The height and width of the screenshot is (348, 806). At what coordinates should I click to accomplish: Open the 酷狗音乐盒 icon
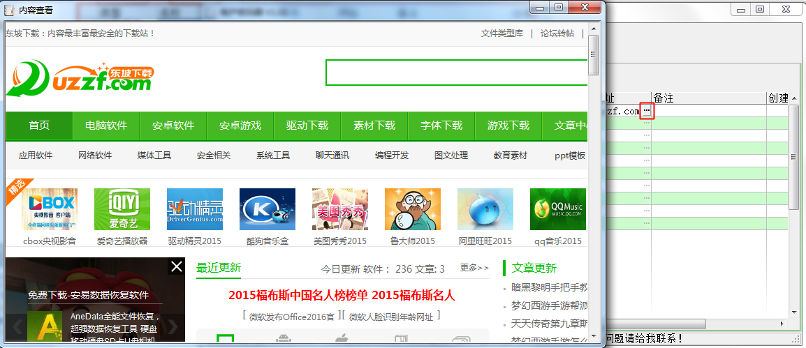point(268,209)
